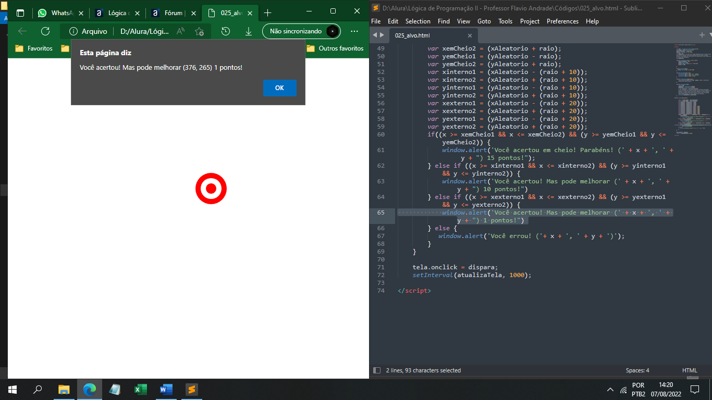The height and width of the screenshot is (400, 712).
Task: Close the Fórum browser tab
Action: (193, 13)
